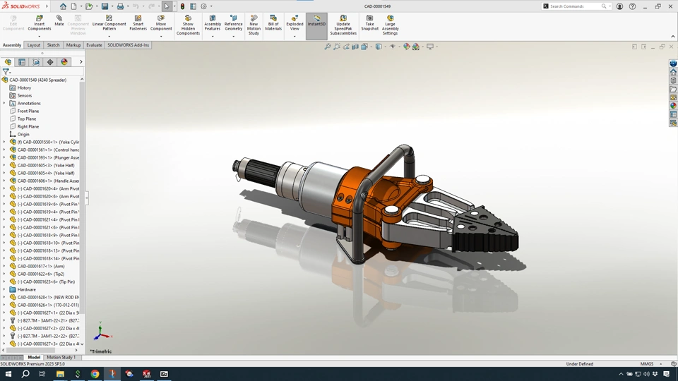The height and width of the screenshot is (381, 678).
Task: Open Linear Component Pattern tool
Action: coord(109,23)
